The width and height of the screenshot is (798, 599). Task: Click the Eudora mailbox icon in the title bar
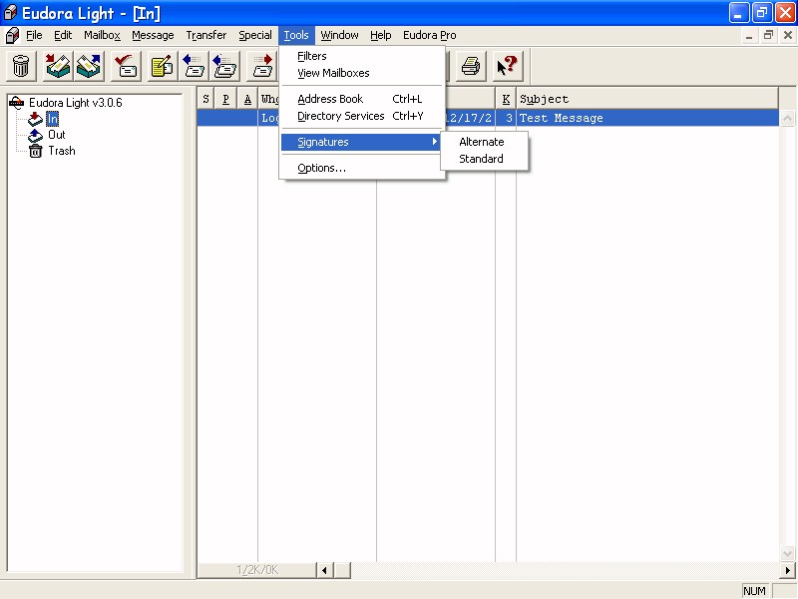pyautogui.click(x=10, y=13)
